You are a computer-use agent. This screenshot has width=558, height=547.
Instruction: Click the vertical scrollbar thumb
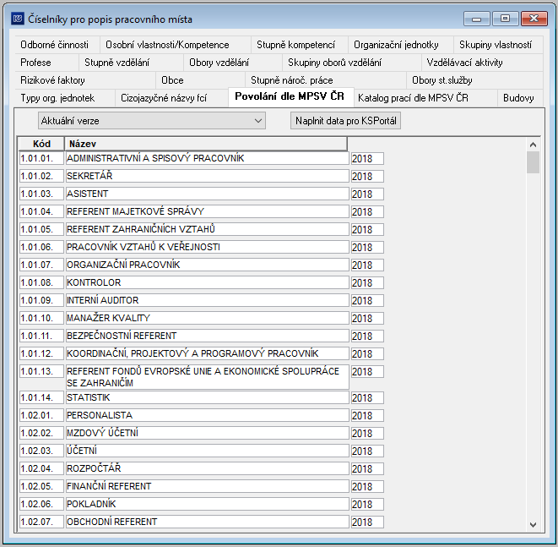[533, 162]
